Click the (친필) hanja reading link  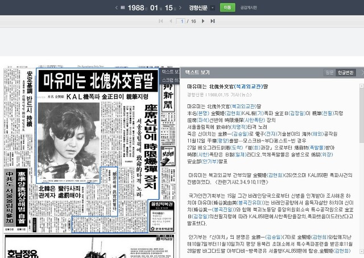click(x=327, y=113)
